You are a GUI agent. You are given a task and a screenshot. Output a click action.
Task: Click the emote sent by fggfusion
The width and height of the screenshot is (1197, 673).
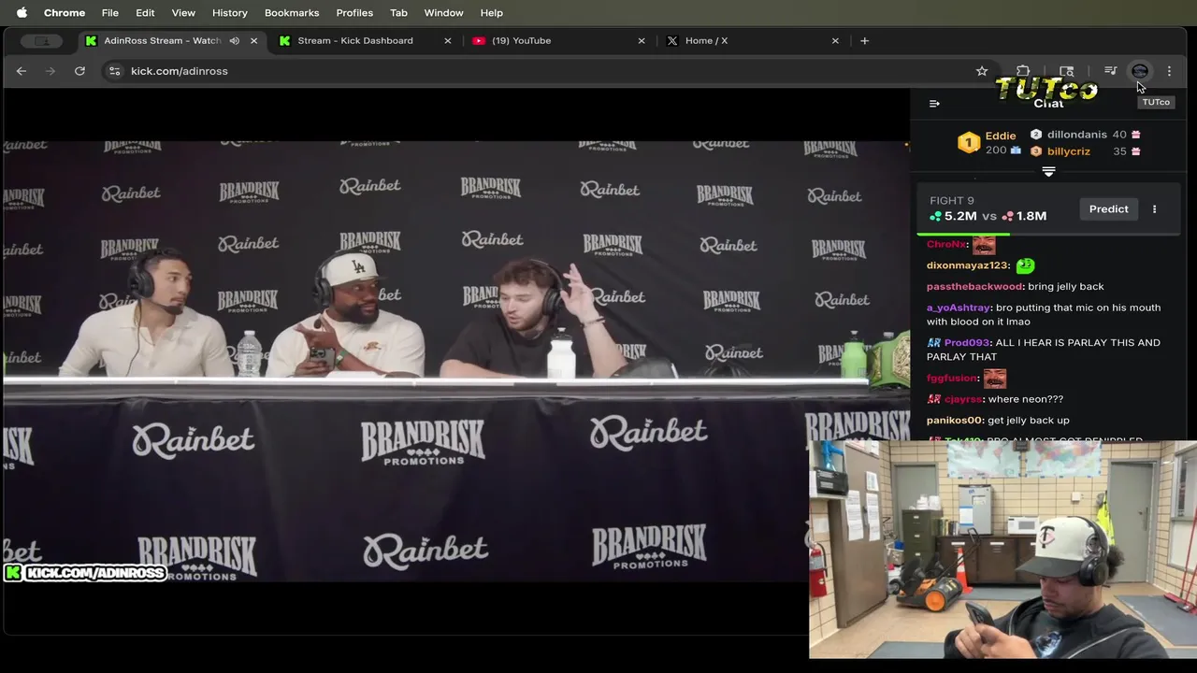click(995, 378)
